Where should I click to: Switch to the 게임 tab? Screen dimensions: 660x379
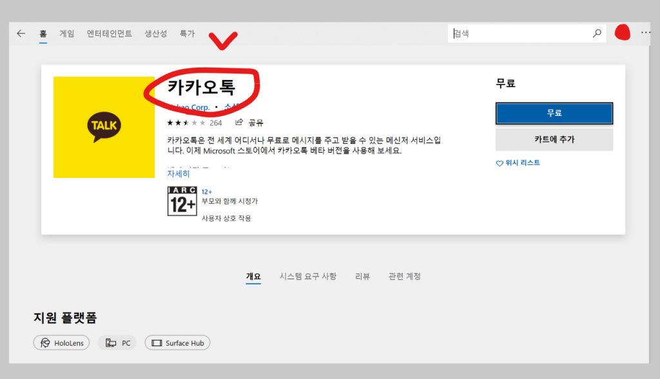pyautogui.click(x=66, y=34)
